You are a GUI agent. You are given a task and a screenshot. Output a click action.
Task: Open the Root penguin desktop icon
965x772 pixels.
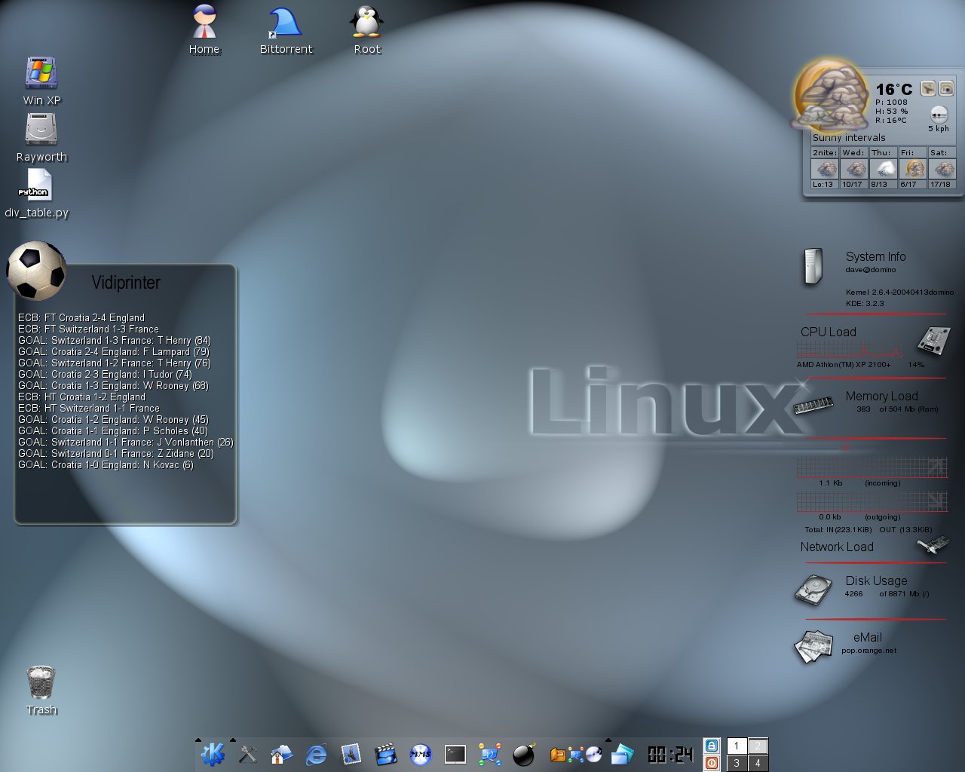coord(367,30)
